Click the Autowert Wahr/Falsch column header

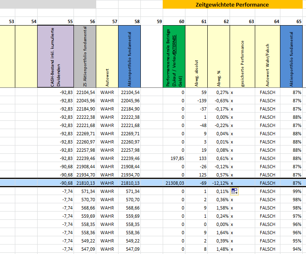pos(268,56)
